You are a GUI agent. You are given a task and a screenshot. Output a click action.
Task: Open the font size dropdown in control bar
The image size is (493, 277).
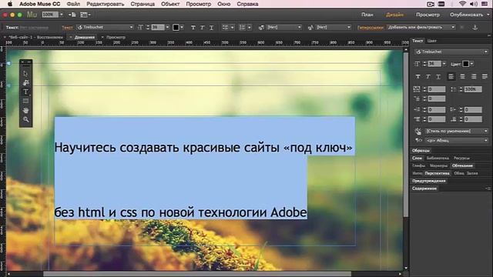pos(167,28)
